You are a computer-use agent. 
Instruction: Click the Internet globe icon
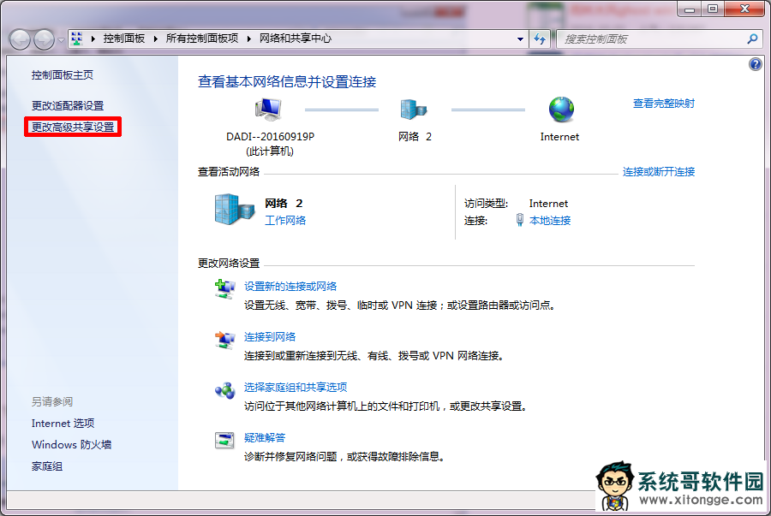[x=561, y=109]
